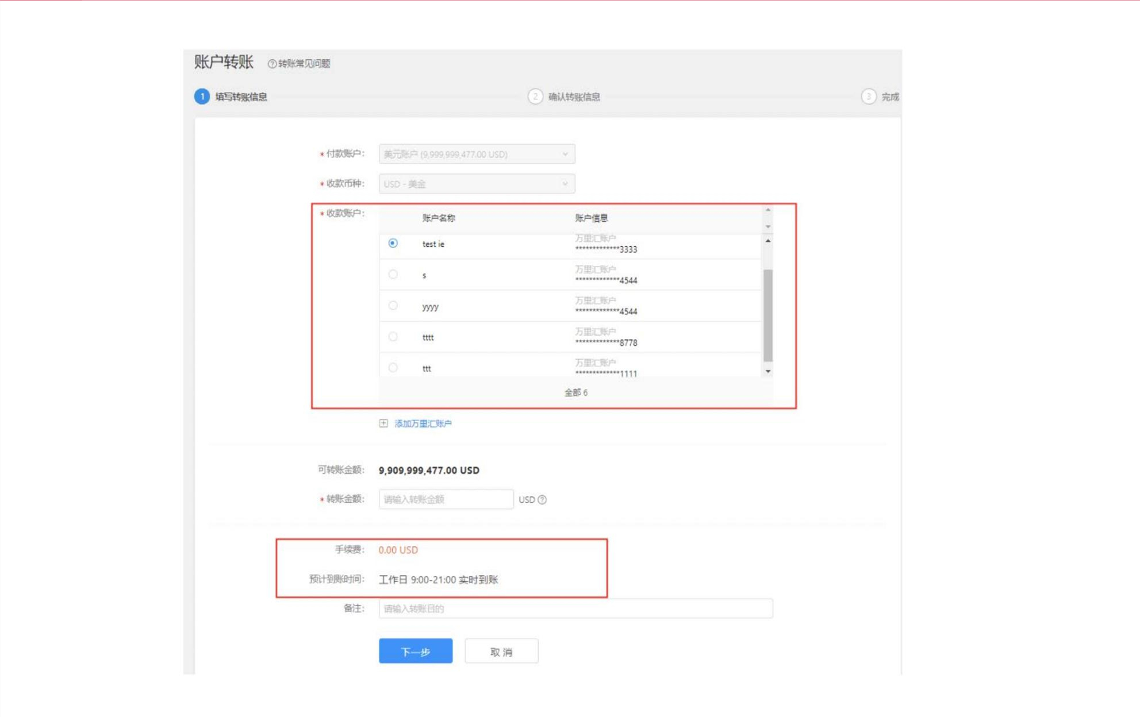Select the 's' account radio button
The height and width of the screenshot is (717, 1140).
393,275
